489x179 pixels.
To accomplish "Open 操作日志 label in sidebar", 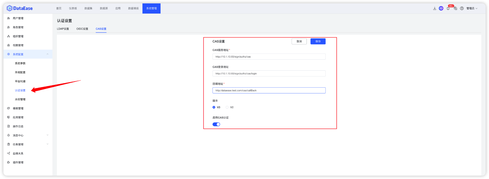I will pyautogui.click(x=18, y=126).
